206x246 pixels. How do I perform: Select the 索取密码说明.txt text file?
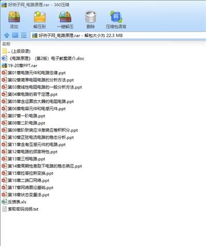(20, 209)
